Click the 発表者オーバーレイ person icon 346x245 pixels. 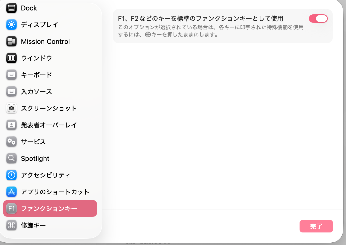(11, 125)
